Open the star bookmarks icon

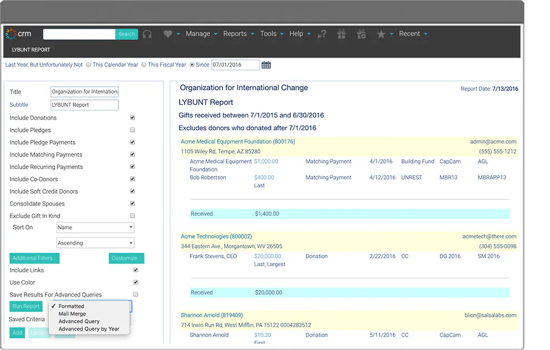381,34
